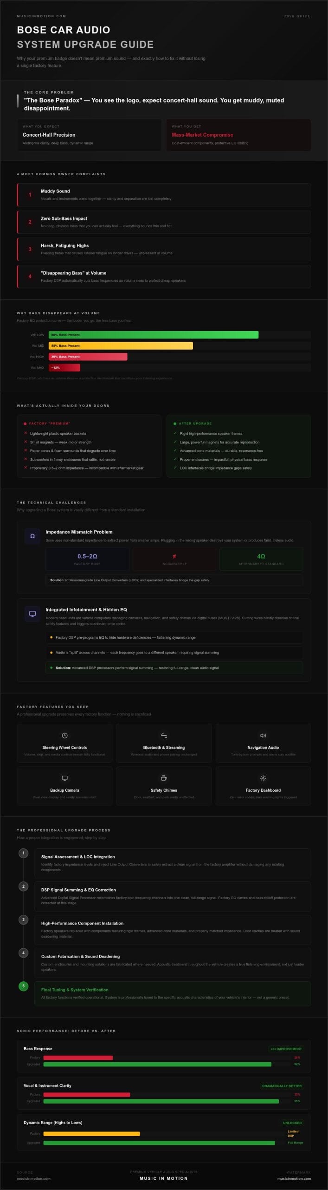Click the yellow 55% Bass Present bar
This screenshot has height=1190, width=328.
point(121,346)
